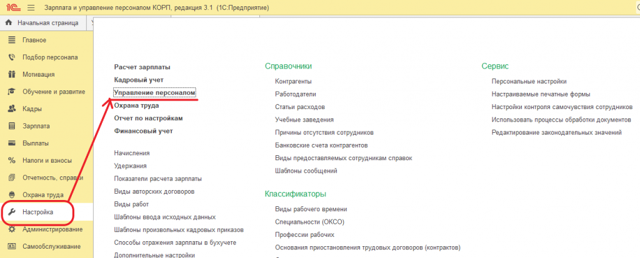Open the Главное section
Viewport: 640px width, 258px height.
[34, 40]
